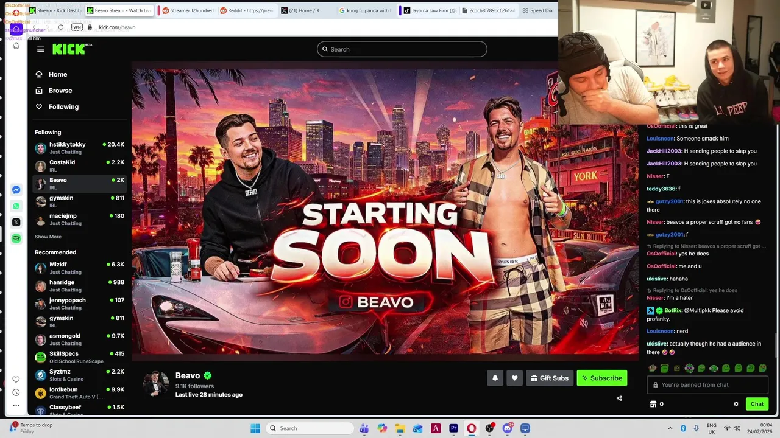Follow Beavo with the heart button
Viewport: 780px width, 438px height.
pos(514,378)
